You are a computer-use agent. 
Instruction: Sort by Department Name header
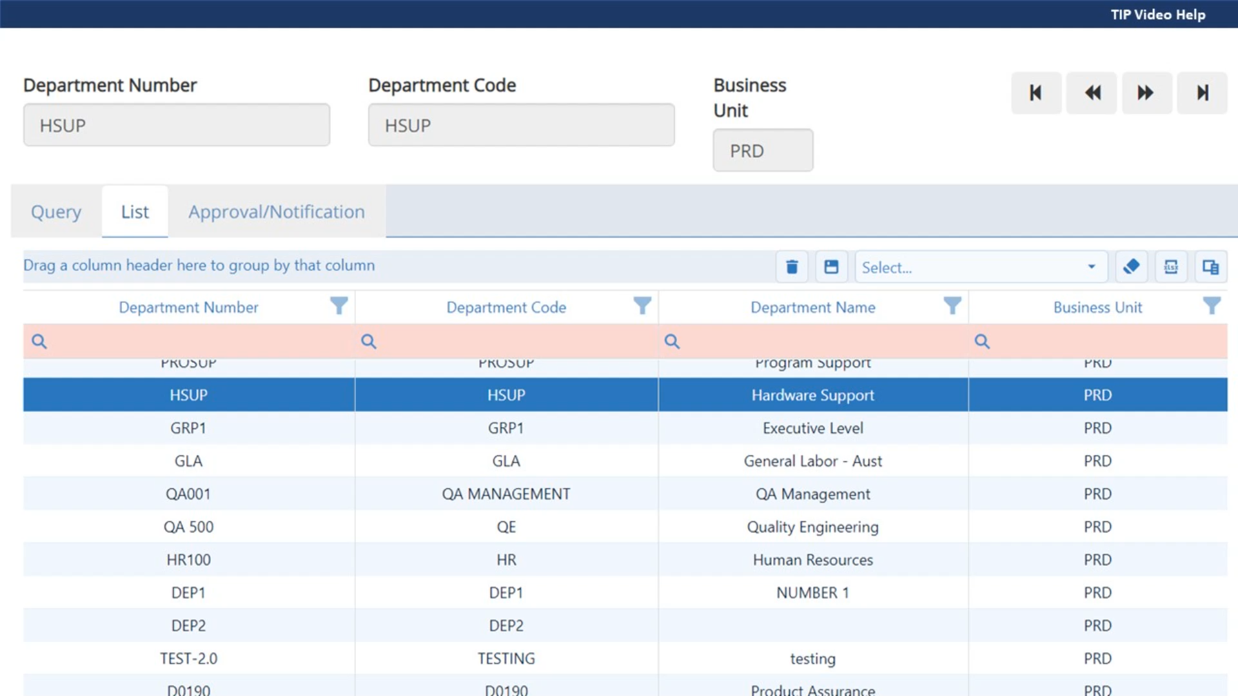pyautogui.click(x=812, y=307)
